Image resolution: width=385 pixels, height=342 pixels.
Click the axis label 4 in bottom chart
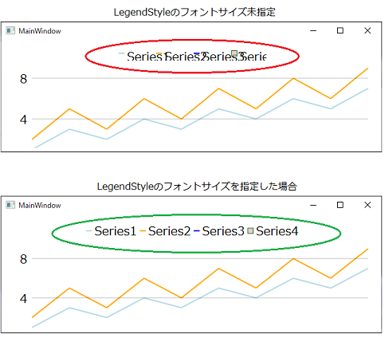[23, 299]
